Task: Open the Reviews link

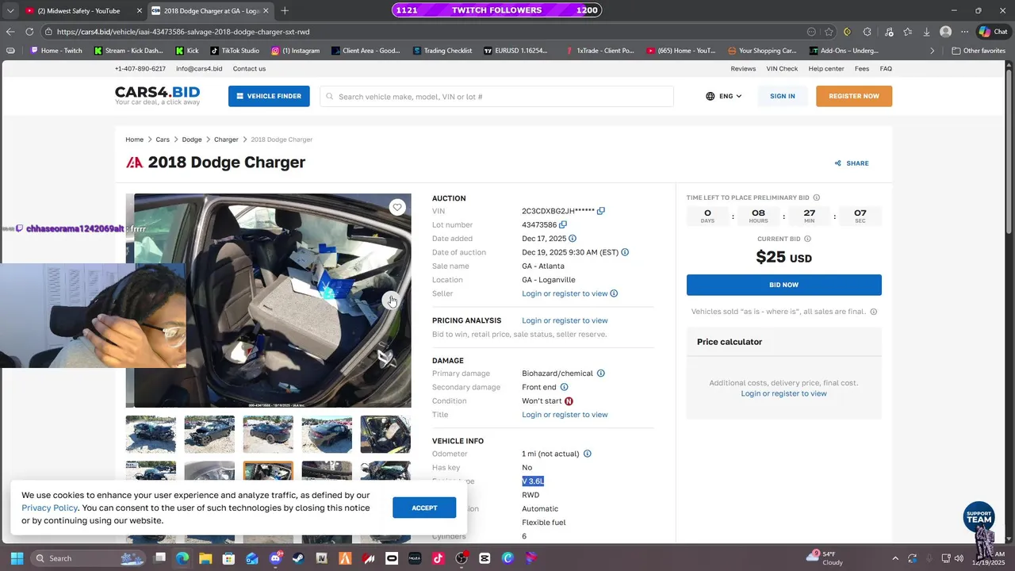Action: [x=743, y=69]
